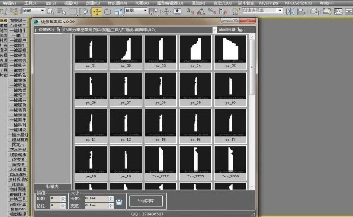Toggle the Spinner Snap icon
The width and height of the screenshot is (353, 217).
[x=223, y=11]
